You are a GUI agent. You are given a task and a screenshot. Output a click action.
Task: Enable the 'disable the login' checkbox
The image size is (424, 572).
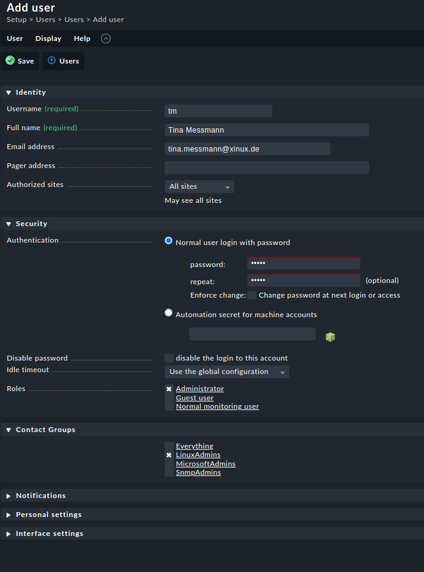169,358
